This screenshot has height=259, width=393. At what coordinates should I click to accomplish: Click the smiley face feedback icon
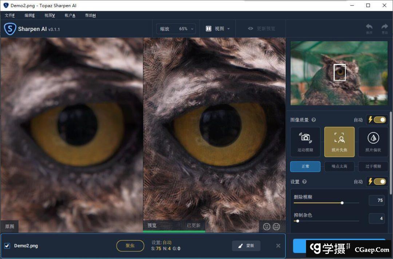(267, 227)
